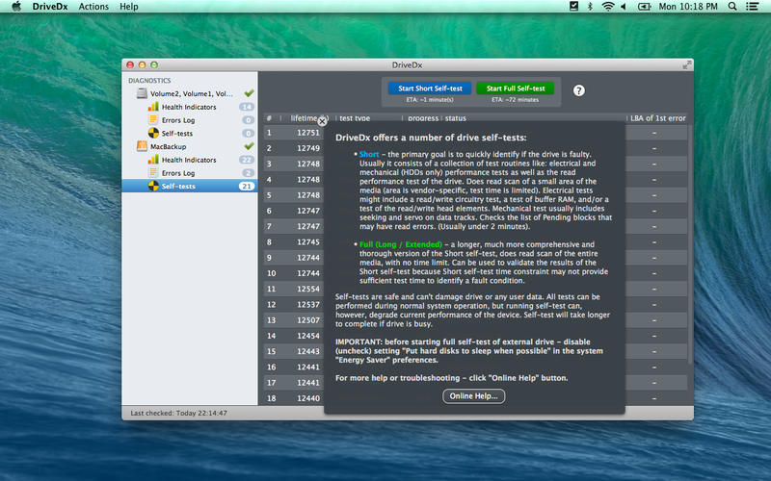Open the DriveDx application menu
This screenshot has width=771, height=481.
(50, 7)
